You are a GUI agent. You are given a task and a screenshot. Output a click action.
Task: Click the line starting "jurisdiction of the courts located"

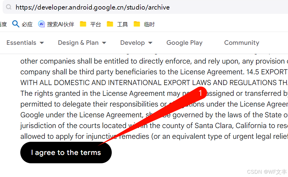pyautogui.click(x=154, y=126)
